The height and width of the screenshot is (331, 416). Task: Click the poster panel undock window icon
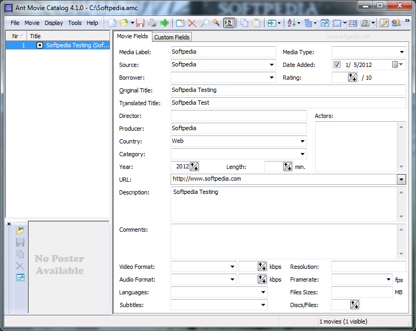tap(20, 278)
